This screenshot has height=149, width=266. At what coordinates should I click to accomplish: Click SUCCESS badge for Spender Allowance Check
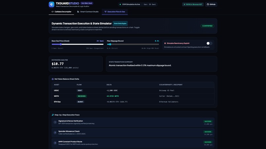click(208, 132)
